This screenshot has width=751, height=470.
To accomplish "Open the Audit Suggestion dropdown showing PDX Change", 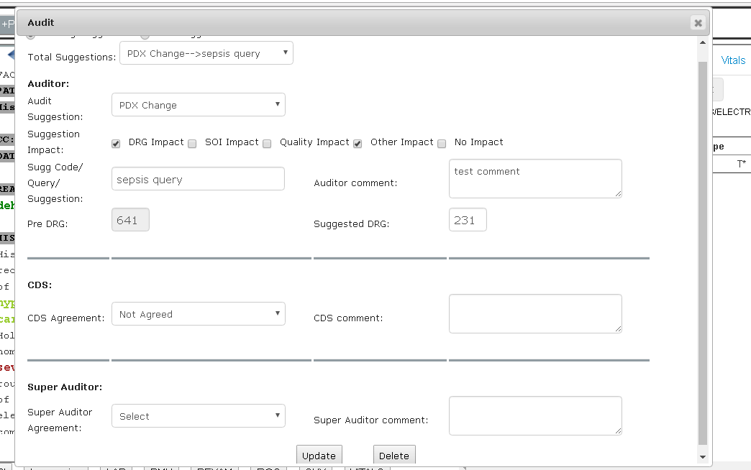I will point(198,104).
